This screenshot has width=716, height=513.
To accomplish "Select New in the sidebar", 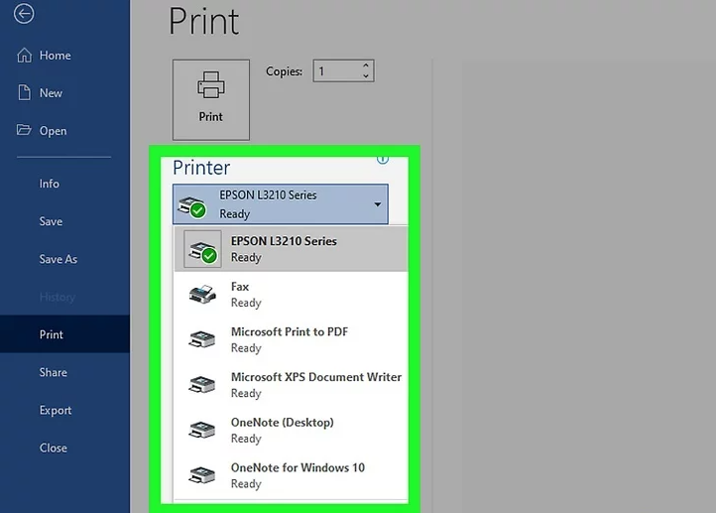I will point(64,93).
